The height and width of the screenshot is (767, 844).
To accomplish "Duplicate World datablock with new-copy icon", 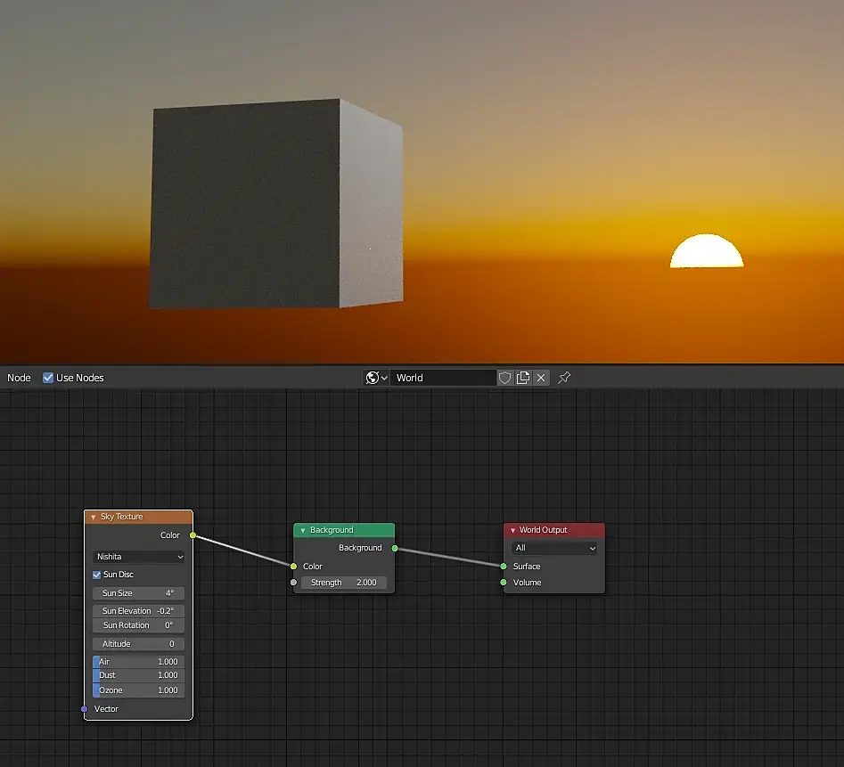I will [x=522, y=378].
